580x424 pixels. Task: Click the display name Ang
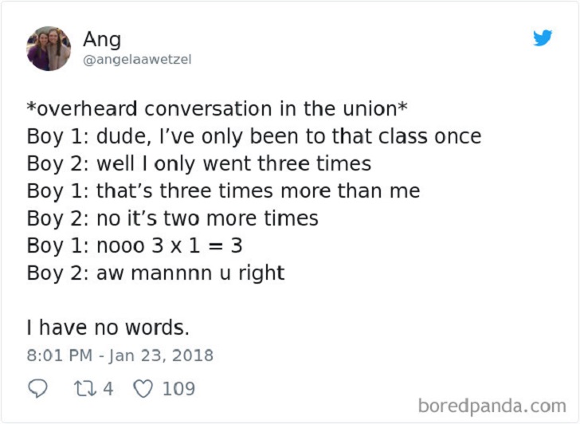coord(102,39)
